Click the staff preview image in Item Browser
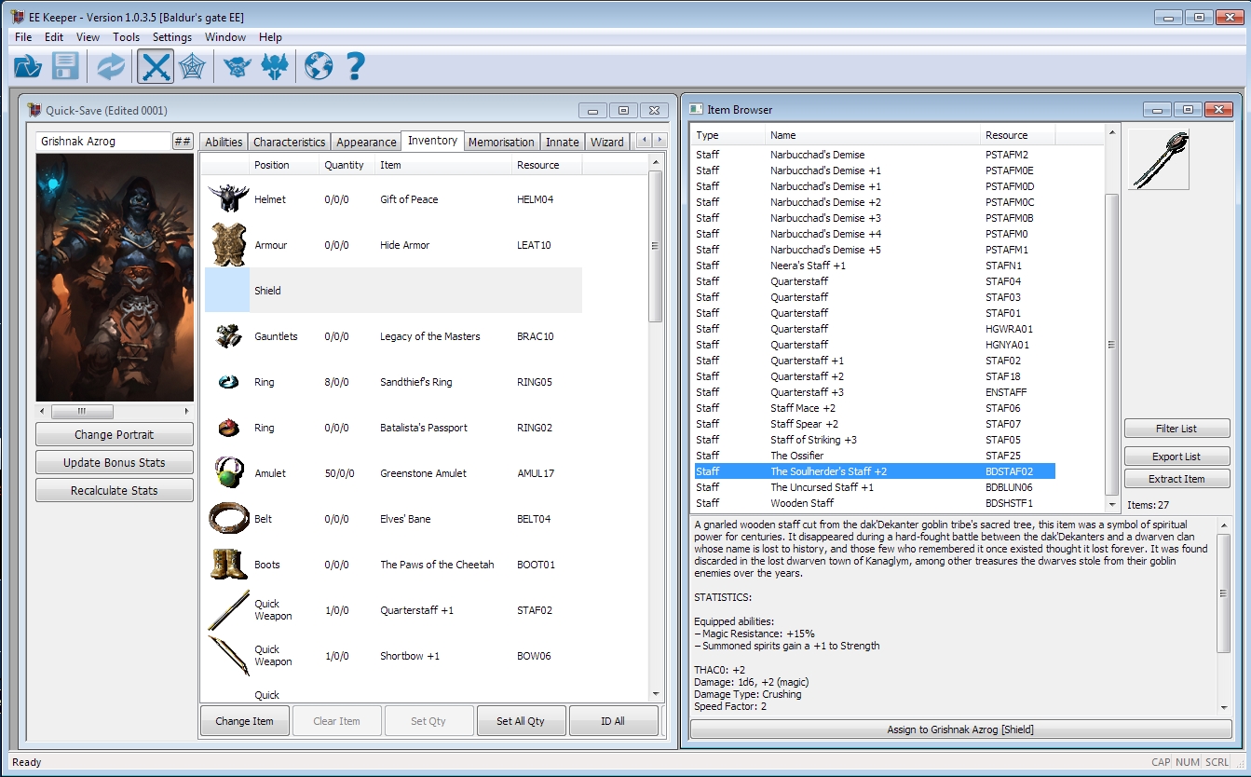This screenshot has width=1251, height=777. click(1158, 158)
